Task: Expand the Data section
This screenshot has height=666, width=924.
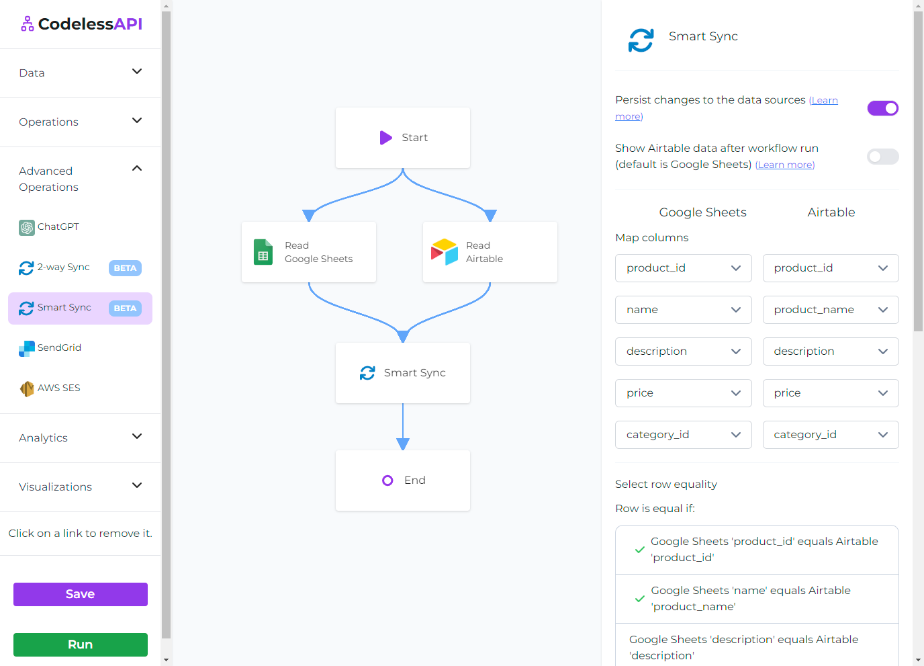Action: (x=81, y=73)
